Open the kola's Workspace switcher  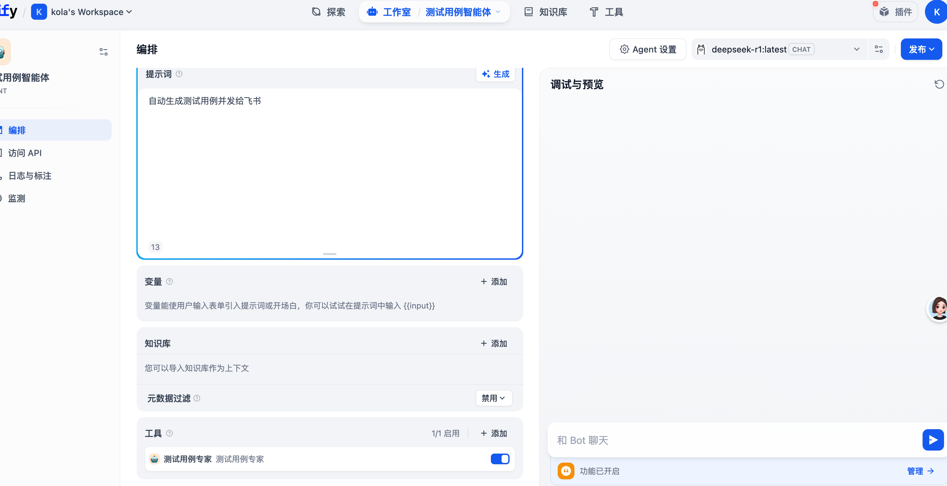[91, 12]
